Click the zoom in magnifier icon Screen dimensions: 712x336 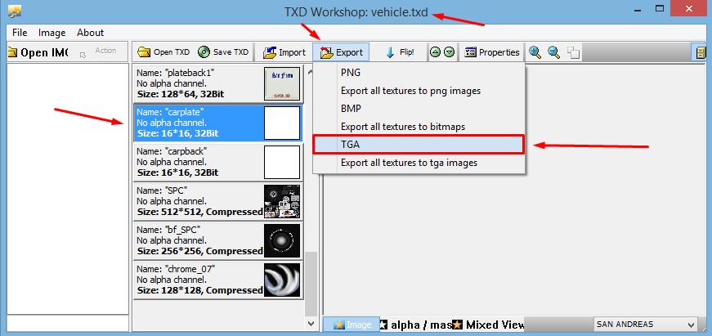(x=535, y=52)
